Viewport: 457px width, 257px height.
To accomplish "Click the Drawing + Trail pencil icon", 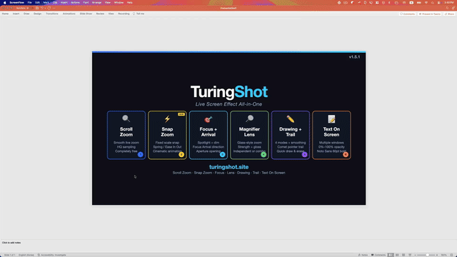I will click(x=291, y=119).
